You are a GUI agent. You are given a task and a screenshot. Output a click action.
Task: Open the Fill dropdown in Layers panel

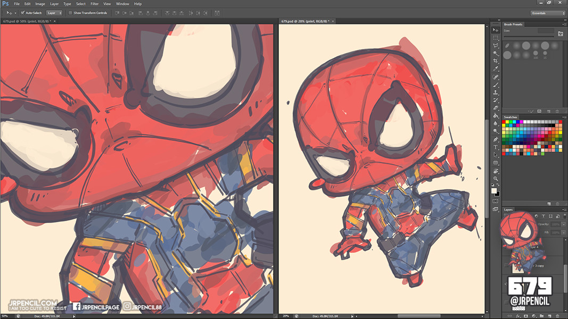(x=564, y=232)
